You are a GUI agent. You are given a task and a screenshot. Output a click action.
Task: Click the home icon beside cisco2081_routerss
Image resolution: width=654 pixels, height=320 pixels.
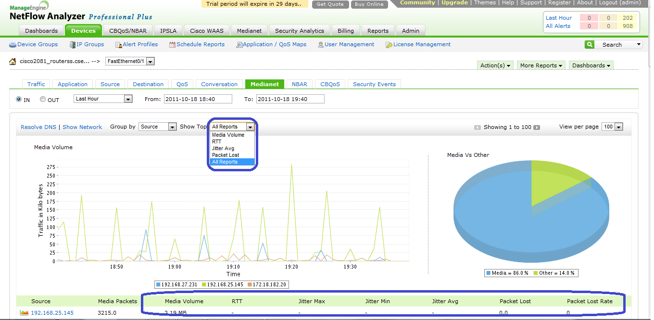[13, 61]
